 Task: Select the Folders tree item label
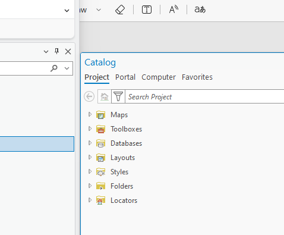(122, 186)
